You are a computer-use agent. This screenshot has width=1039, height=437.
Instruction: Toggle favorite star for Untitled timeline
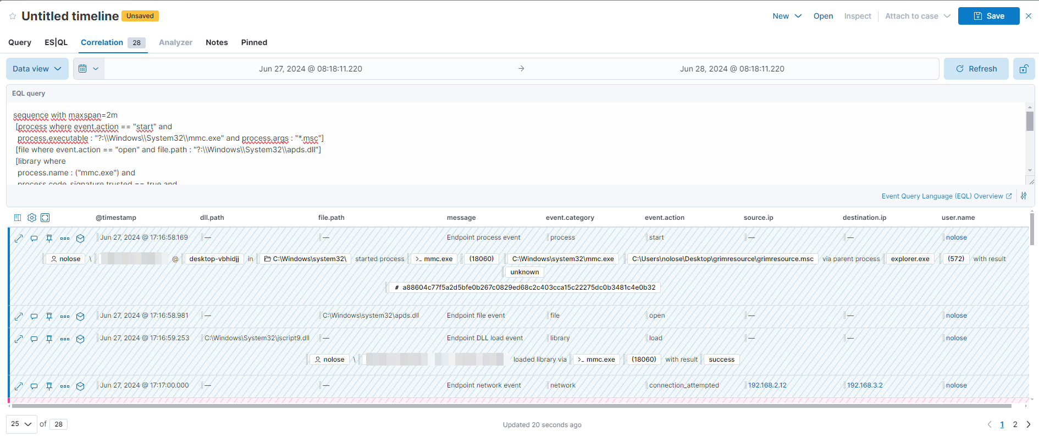[x=13, y=16]
